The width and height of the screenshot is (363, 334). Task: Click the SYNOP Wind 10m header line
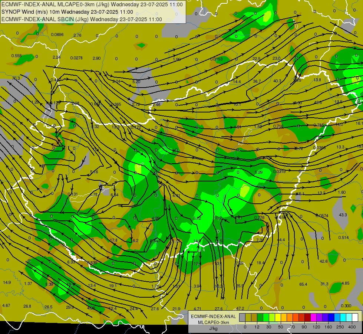tap(67, 12)
